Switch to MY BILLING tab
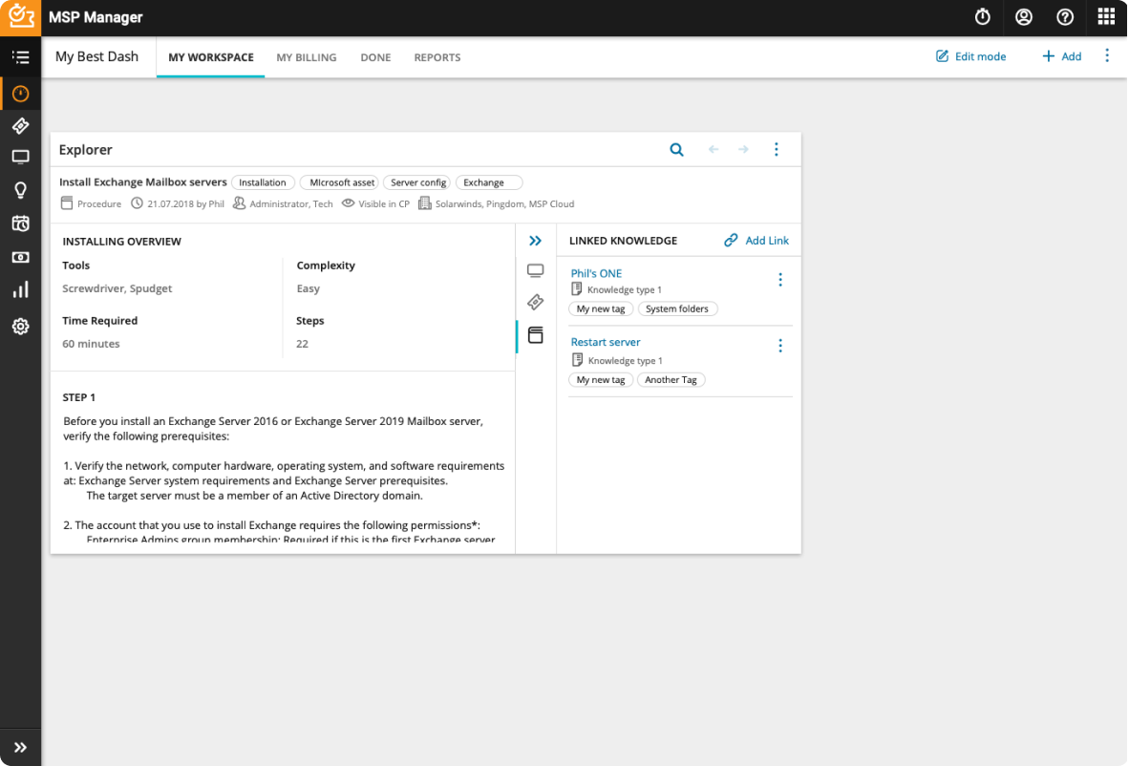 (306, 57)
